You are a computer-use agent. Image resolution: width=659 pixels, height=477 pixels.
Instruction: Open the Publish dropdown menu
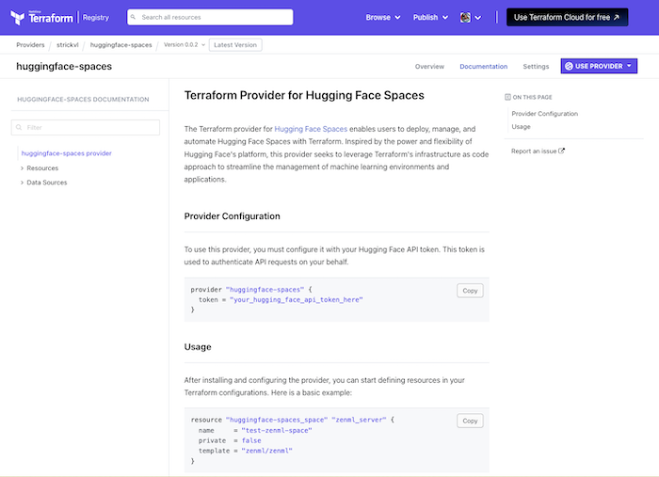click(x=430, y=17)
